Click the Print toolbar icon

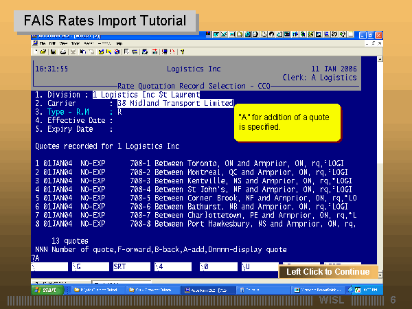click(63, 51)
